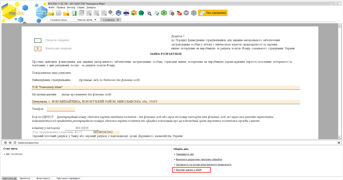Click the dark blue save icon

(119, 13)
